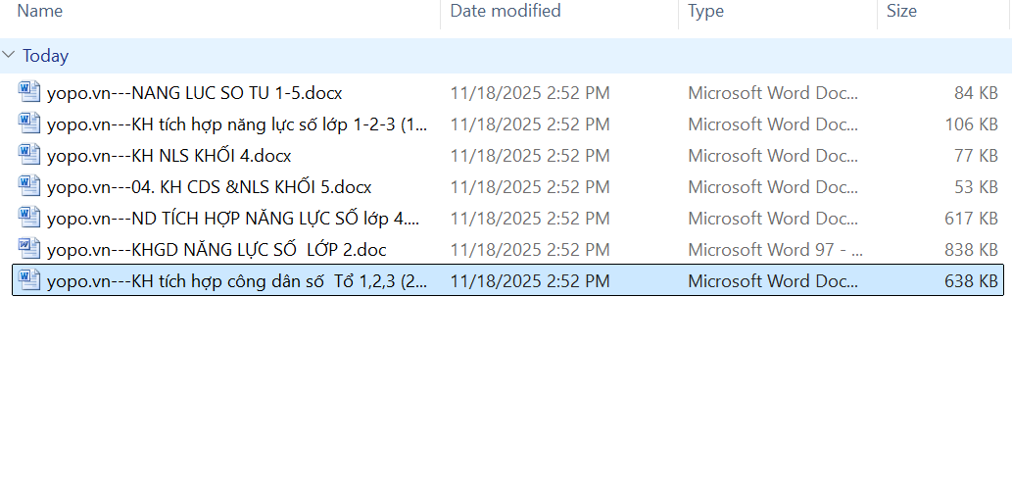This screenshot has width=1012, height=495.
Task: Click Word icon of 04. KH CDS &NLS KHỐI 5.docx
Action: tap(29, 187)
